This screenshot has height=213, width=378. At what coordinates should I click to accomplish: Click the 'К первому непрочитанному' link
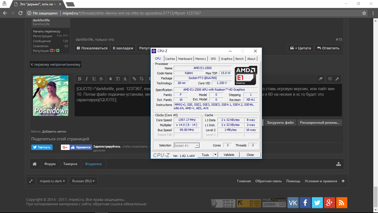tap(56, 65)
